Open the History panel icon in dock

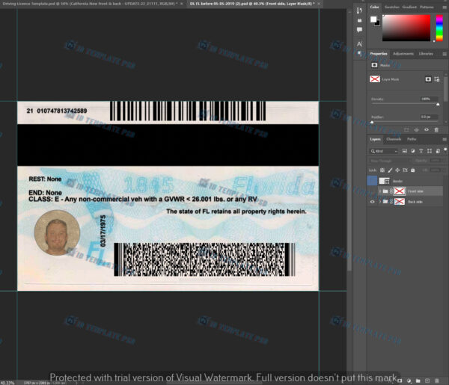[x=360, y=11]
